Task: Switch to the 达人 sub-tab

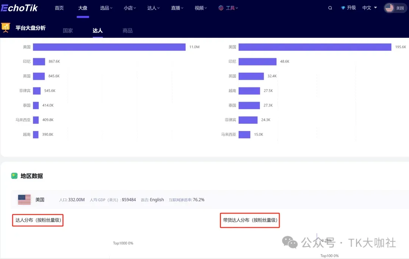Action: tap(98, 31)
